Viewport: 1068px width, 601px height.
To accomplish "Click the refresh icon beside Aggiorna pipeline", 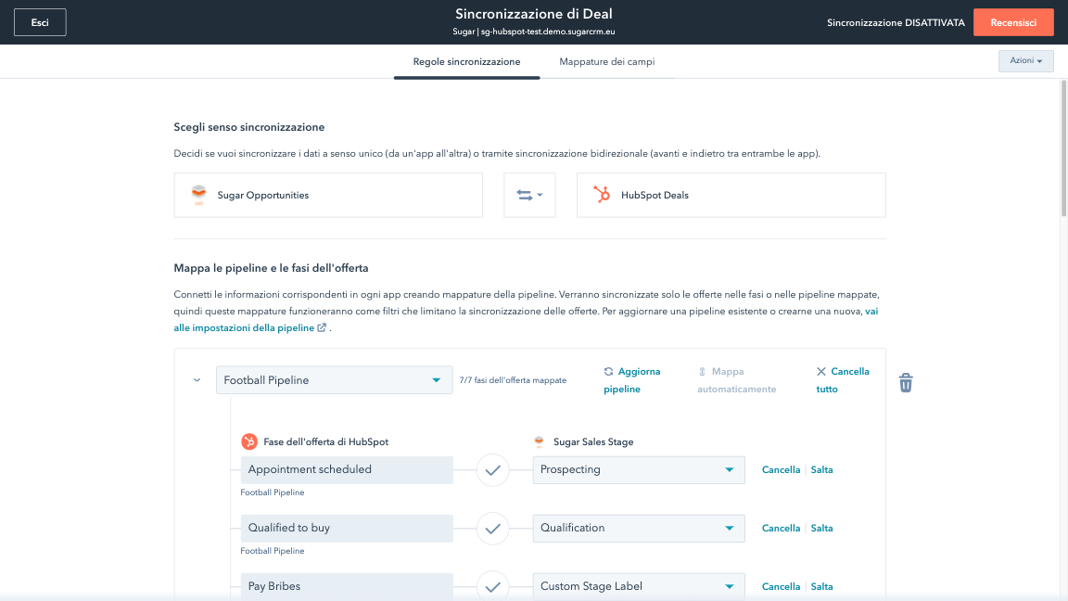I will (609, 372).
